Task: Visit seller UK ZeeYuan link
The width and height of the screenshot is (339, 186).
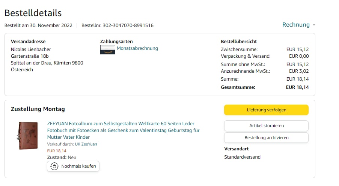Action: (x=86, y=144)
